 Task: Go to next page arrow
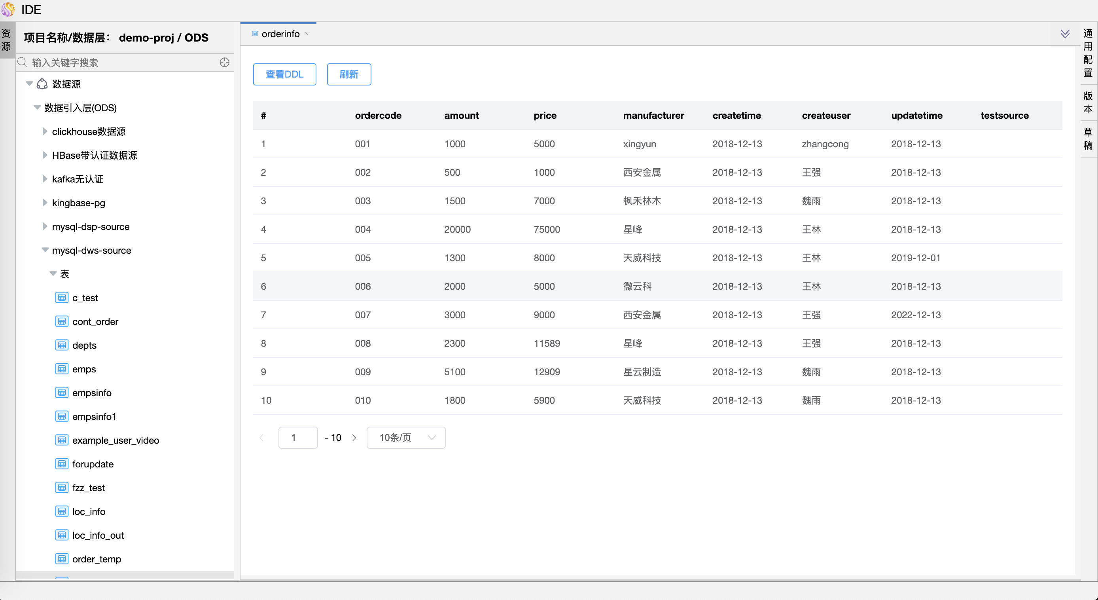point(354,437)
